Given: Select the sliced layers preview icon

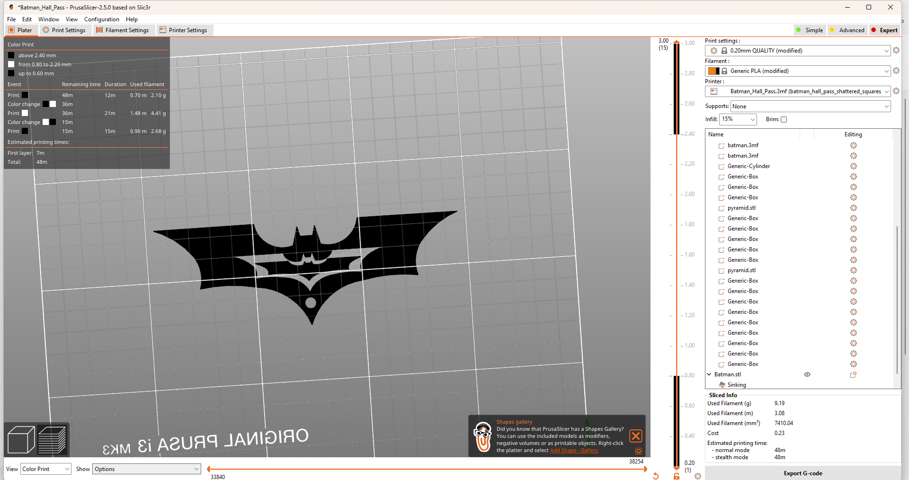Looking at the screenshot, I should [53, 439].
